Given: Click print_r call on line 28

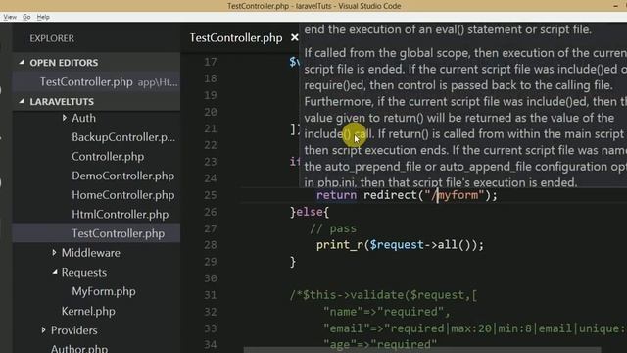Looking at the screenshot, I should click(340, 245).
